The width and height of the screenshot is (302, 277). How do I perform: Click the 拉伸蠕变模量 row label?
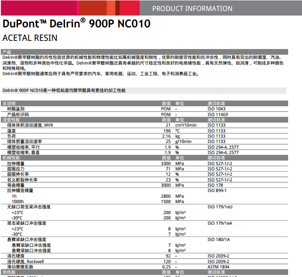pos(20,190)
